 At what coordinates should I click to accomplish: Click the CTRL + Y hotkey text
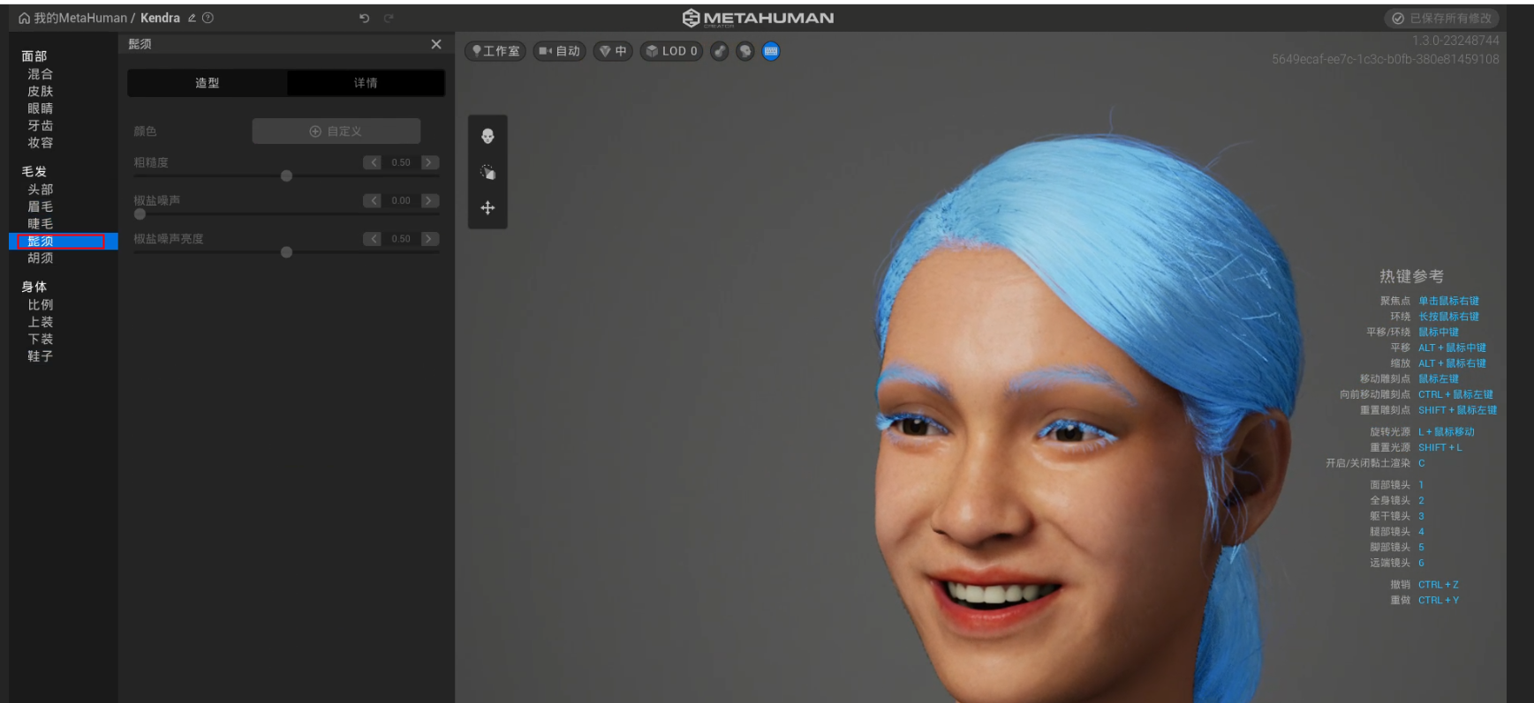1439,601
